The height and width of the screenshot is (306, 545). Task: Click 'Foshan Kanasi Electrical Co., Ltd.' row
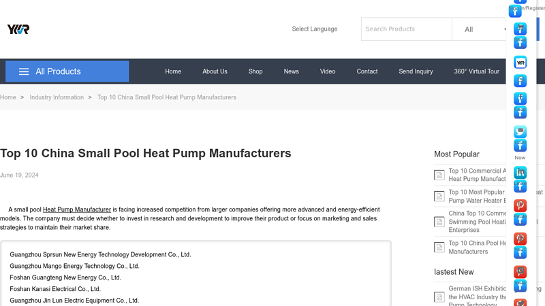coord(55,289)
